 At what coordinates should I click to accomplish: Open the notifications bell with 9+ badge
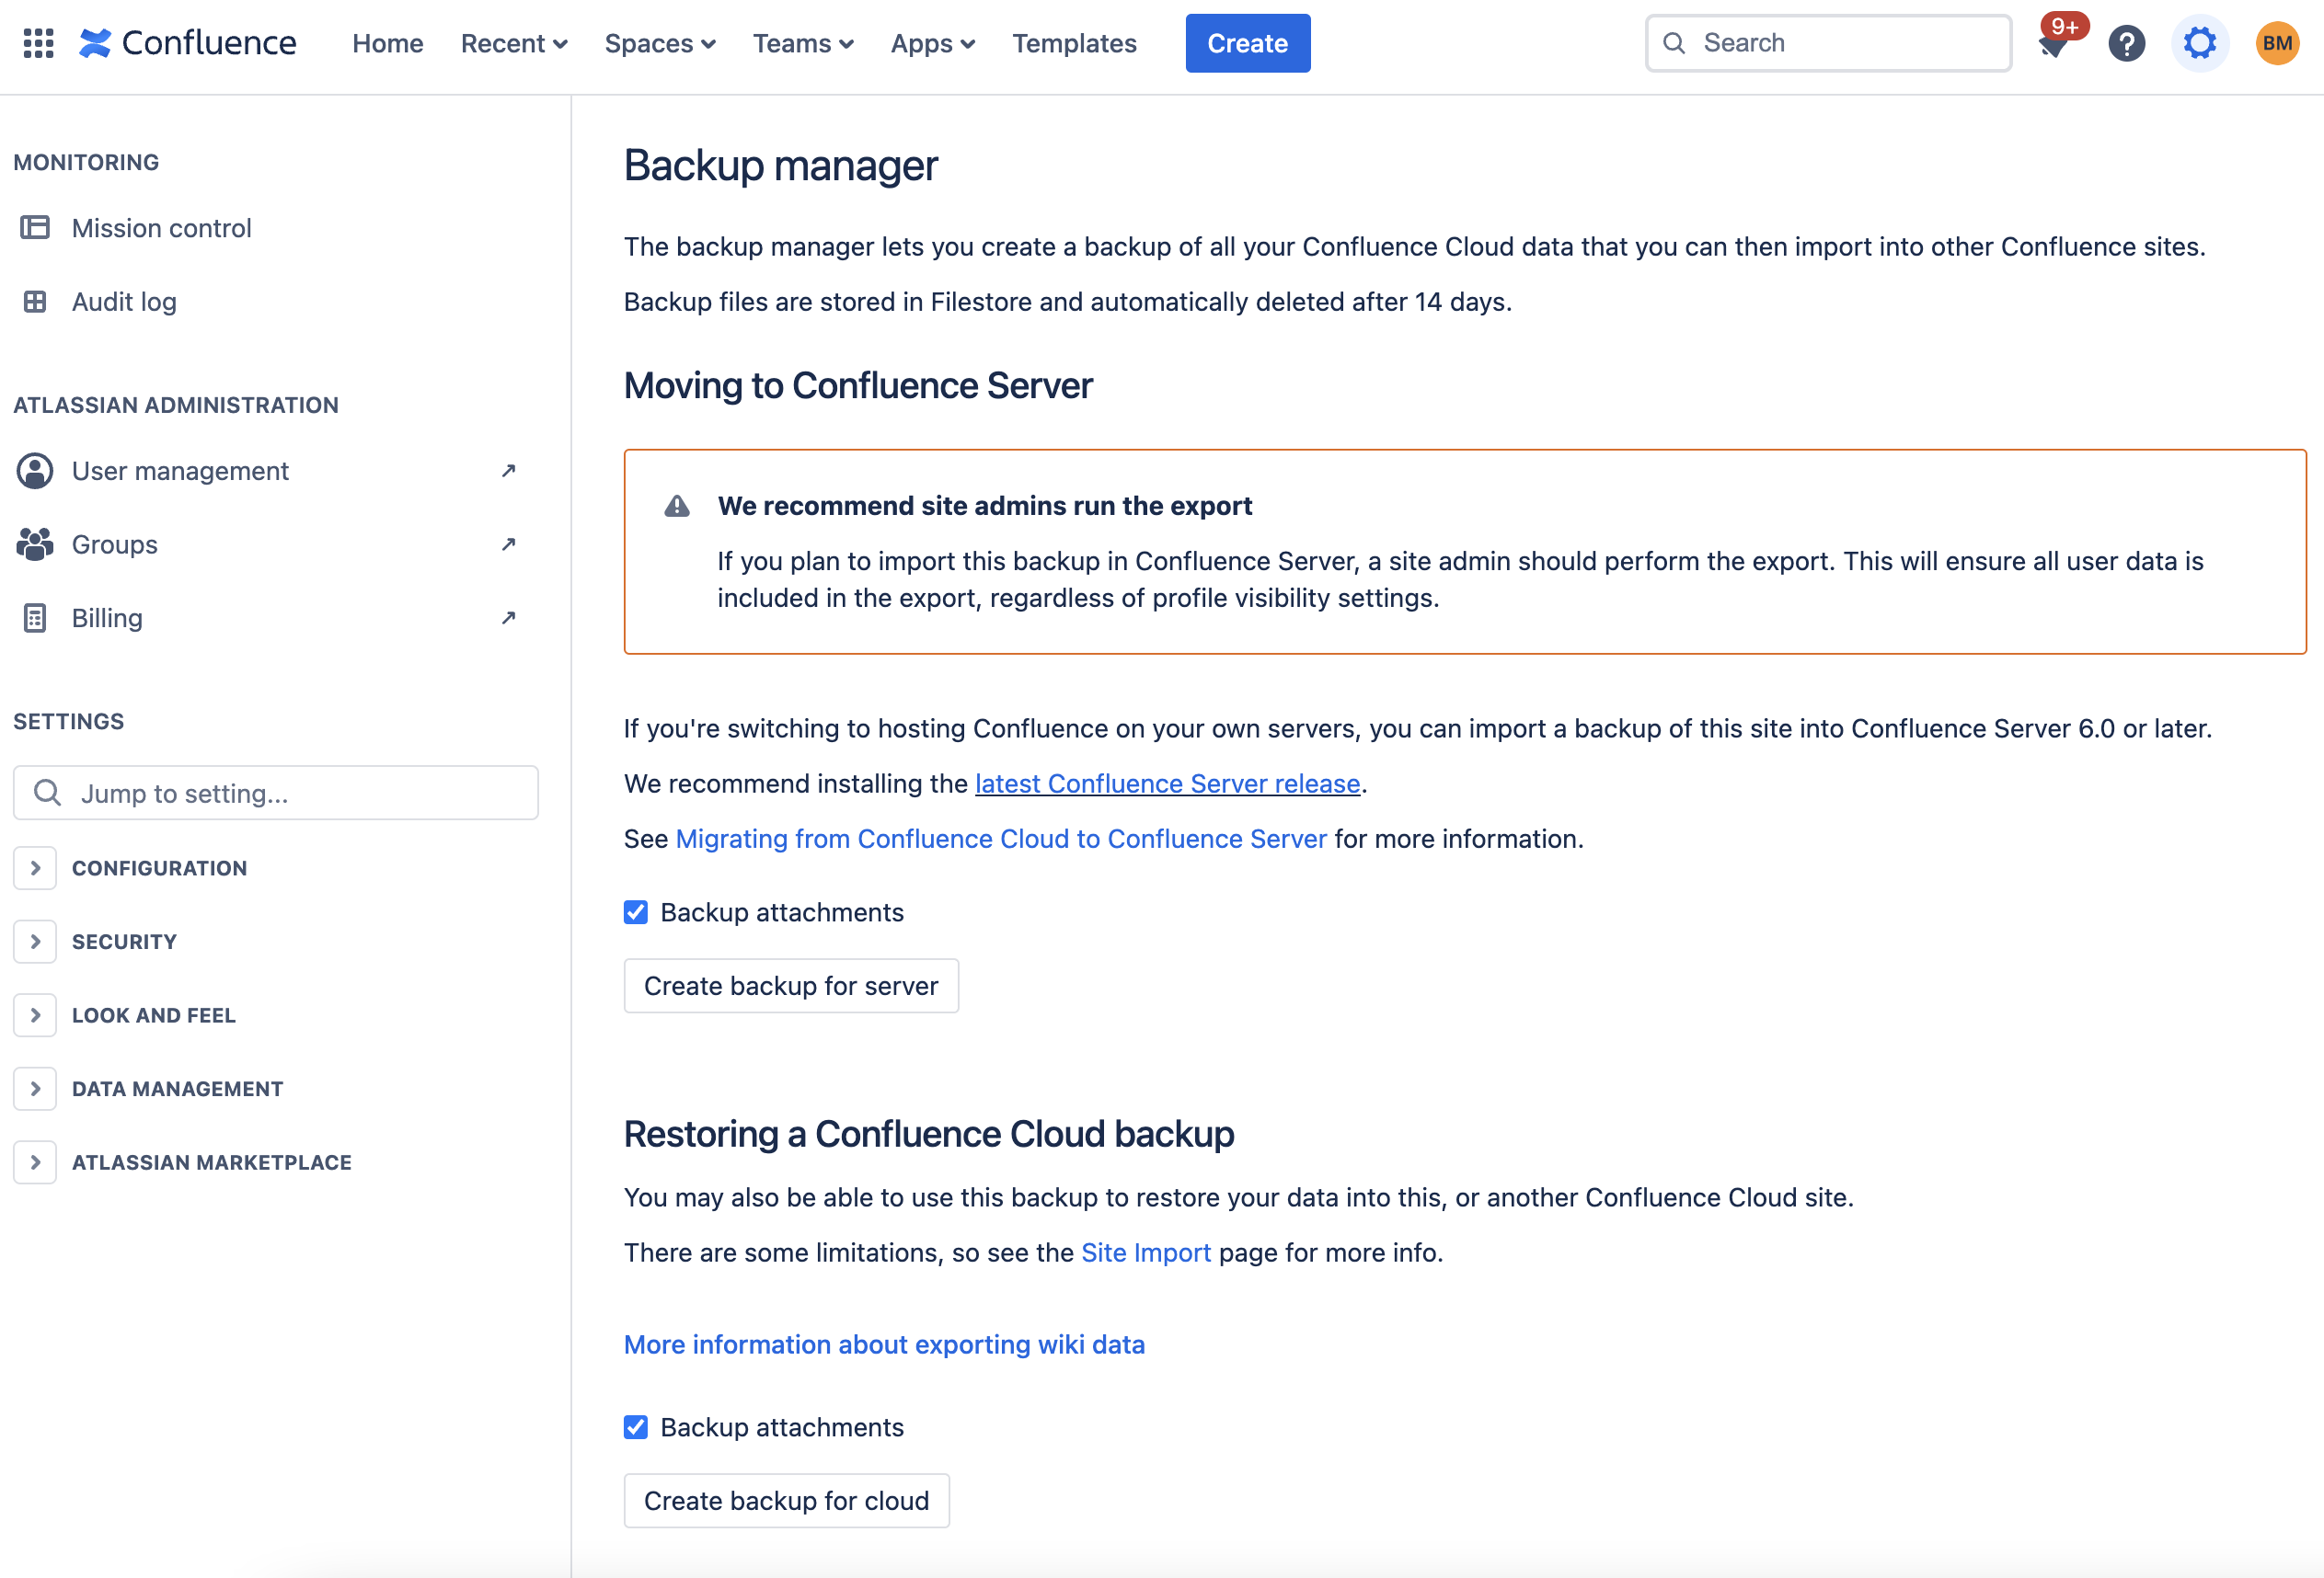click(2053, 43)
